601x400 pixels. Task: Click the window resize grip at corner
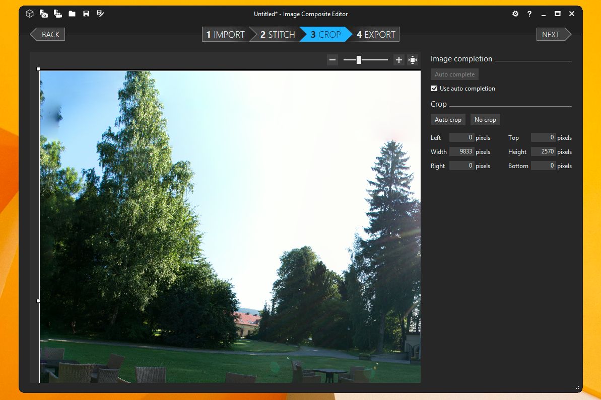click(577, 388)
